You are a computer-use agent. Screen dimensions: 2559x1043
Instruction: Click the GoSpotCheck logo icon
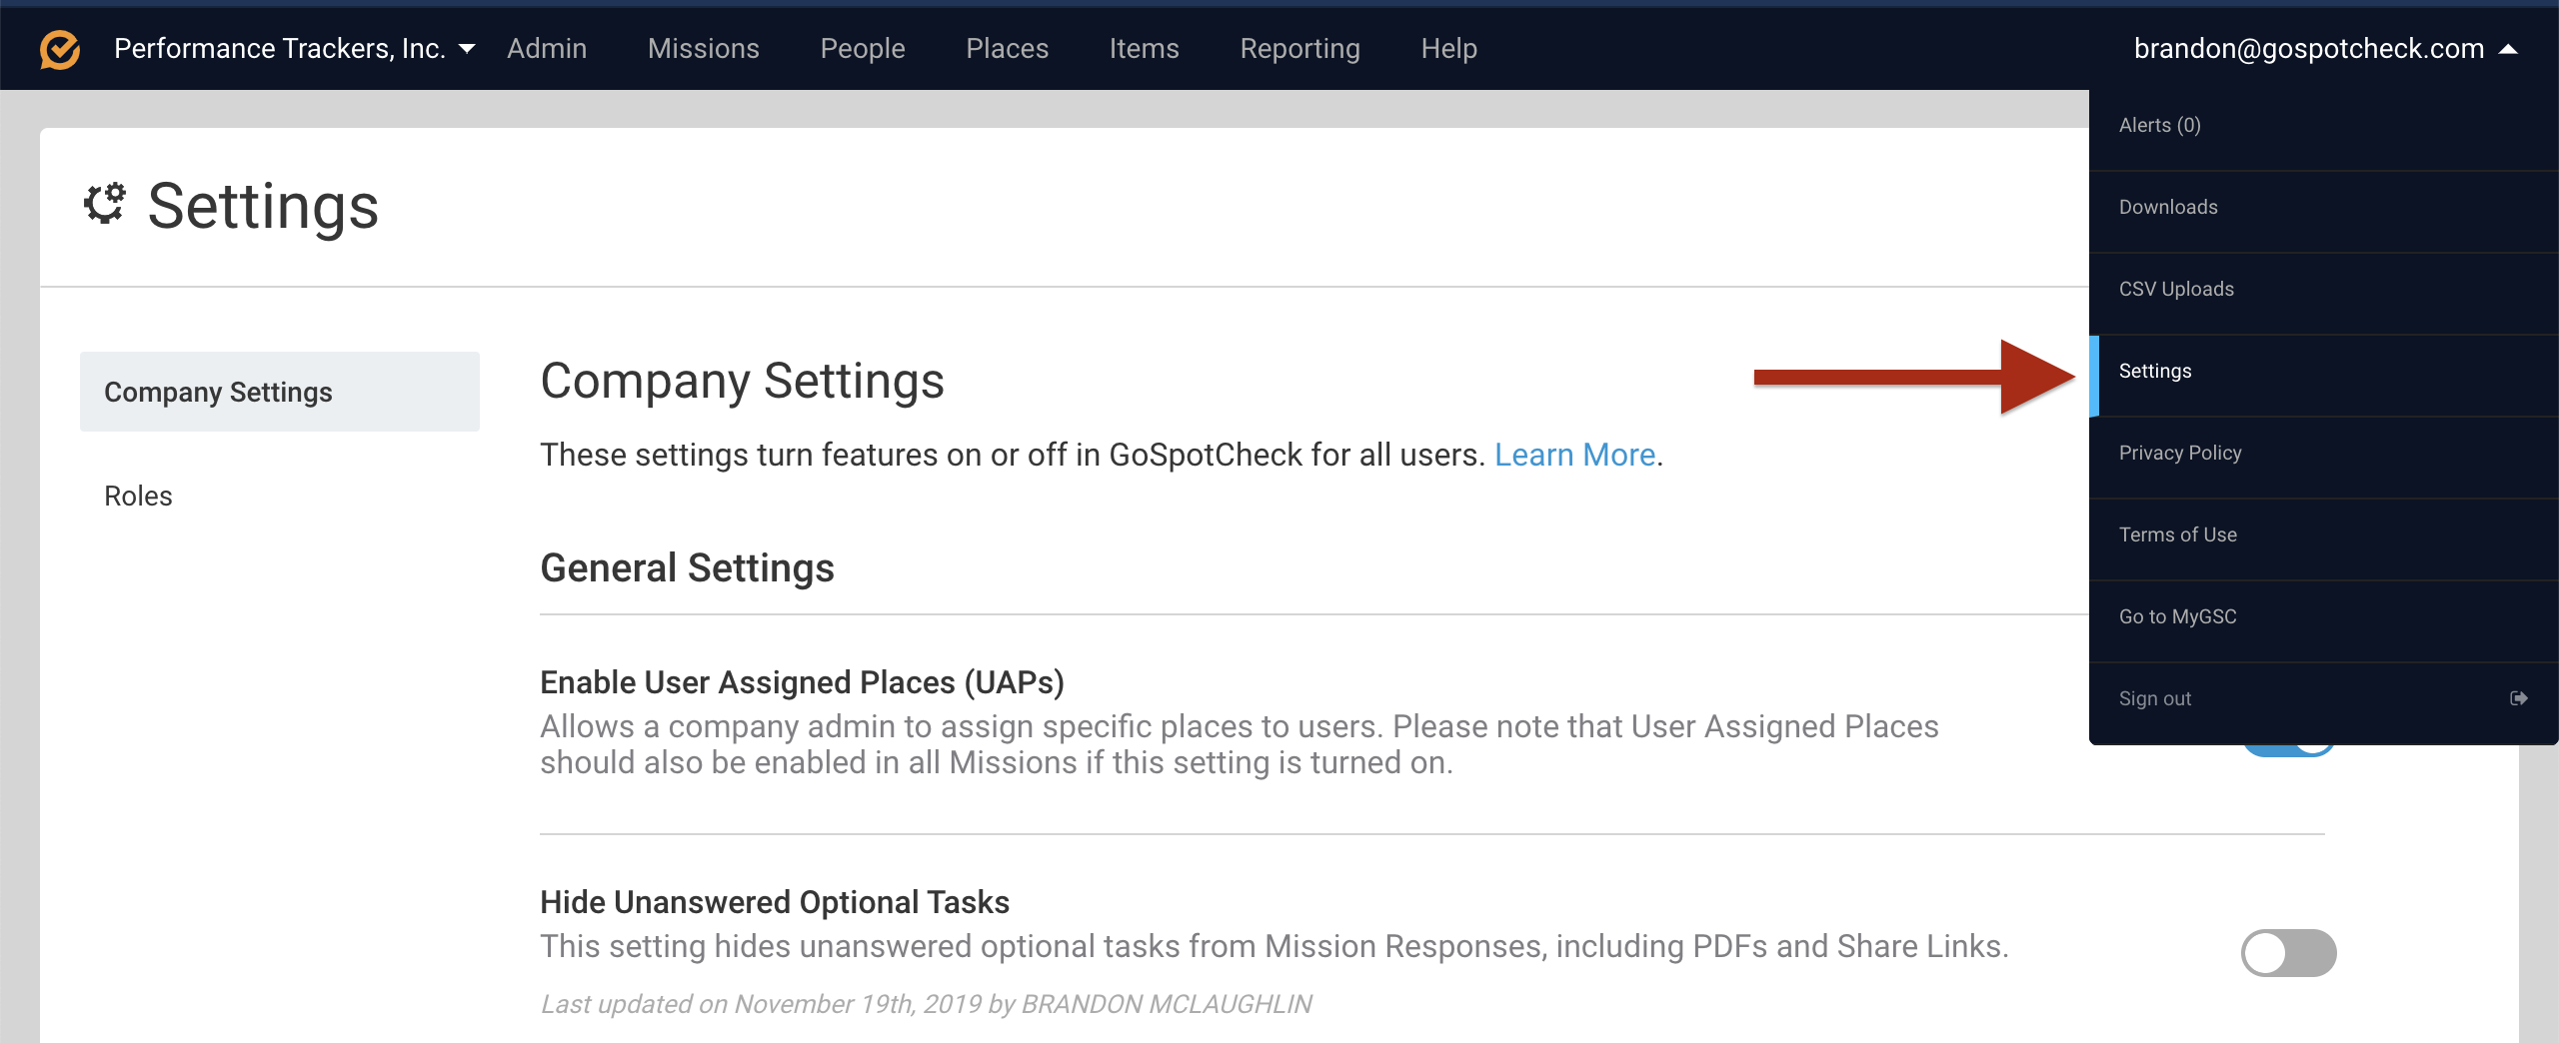[60, 49]
